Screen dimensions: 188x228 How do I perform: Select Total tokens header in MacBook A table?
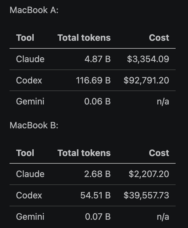(84, 38)
